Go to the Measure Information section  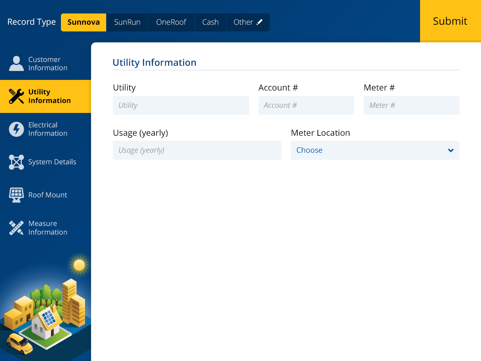pyautogui.click(x=46, y=228)
